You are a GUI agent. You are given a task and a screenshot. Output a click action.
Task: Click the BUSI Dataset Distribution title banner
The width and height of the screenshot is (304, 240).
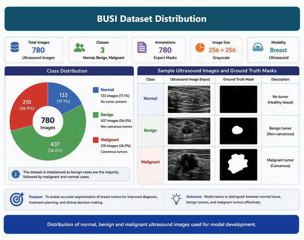pos(152,19)
